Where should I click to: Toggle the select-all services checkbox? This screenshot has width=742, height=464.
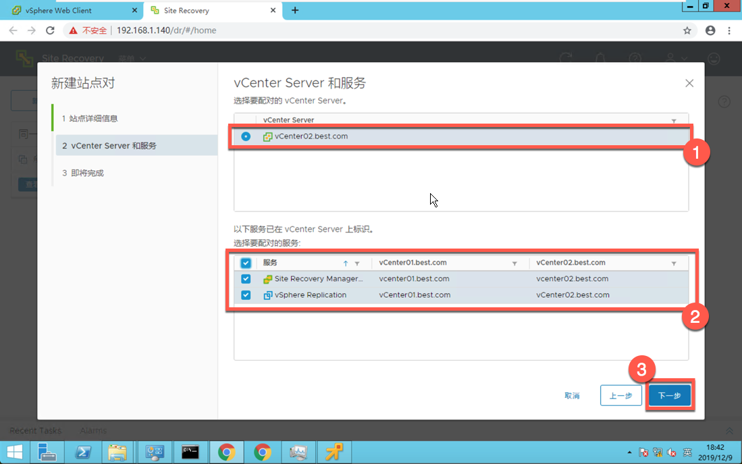[x=246, y=263]
